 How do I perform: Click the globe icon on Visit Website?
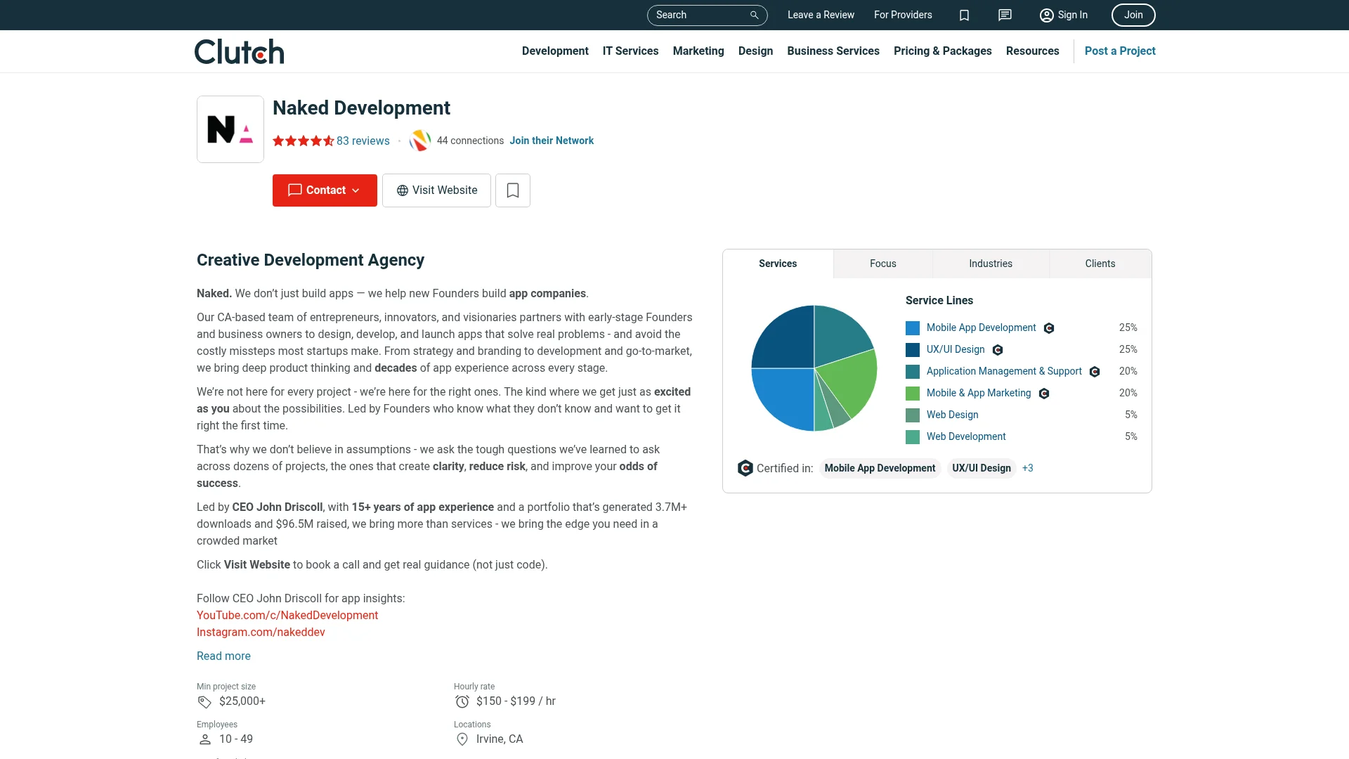click(x=403, y=190)
